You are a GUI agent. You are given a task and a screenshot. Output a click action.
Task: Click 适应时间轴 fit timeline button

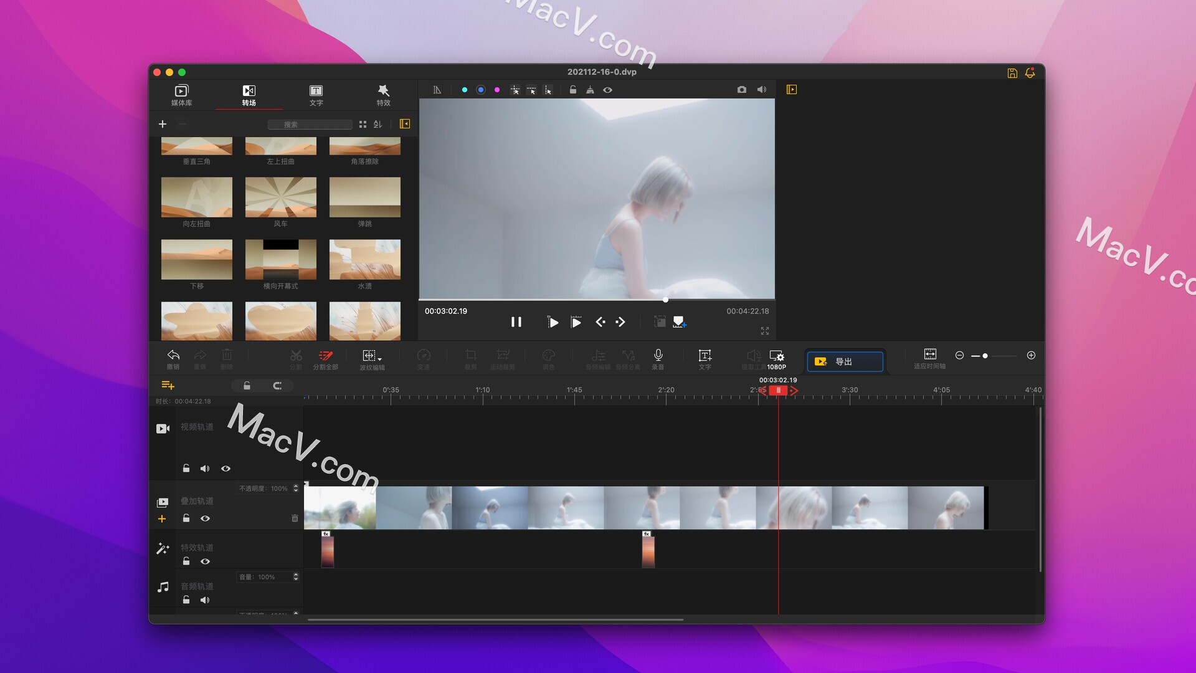(930, 358)
